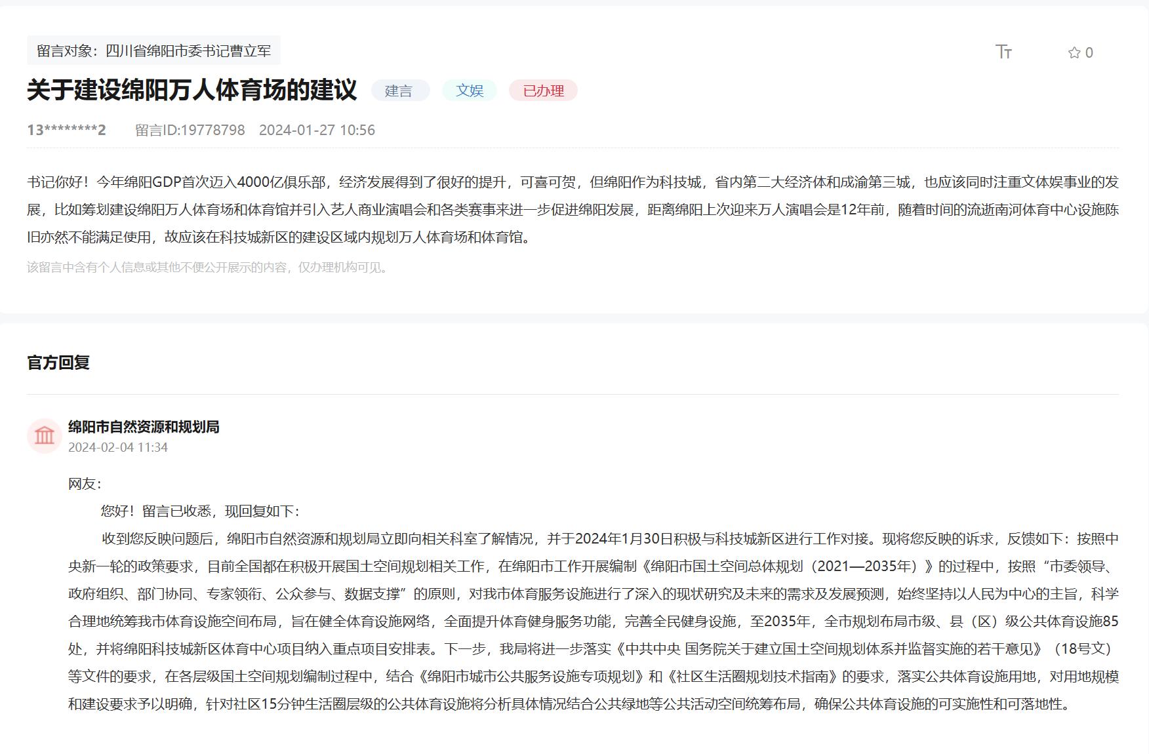Click the post timestamp 2024-01-27 10:56
This screenshot has width=1149, height=754.
pos(317,130)
